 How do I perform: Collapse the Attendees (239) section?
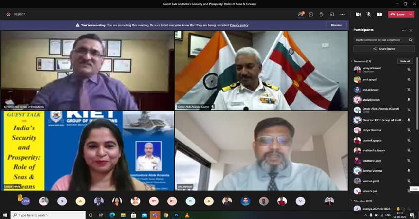(x=351, y=201)
